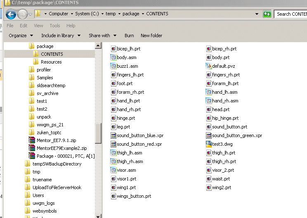Select the wings_button.prt file name
Image resolution: width=307 pixels, height=218 pixels.
point(134,196)
